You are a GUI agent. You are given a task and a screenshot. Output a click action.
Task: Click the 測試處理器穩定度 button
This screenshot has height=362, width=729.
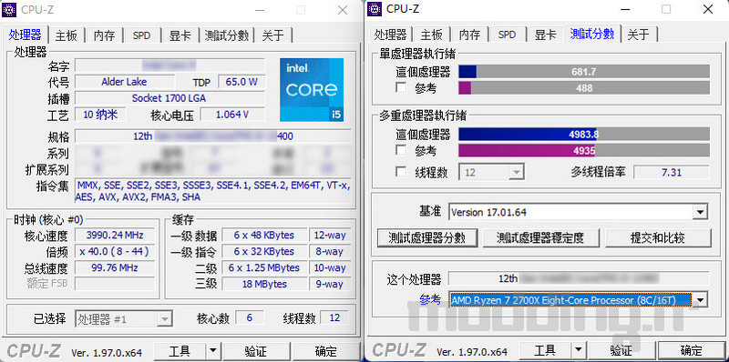(540, 238)
